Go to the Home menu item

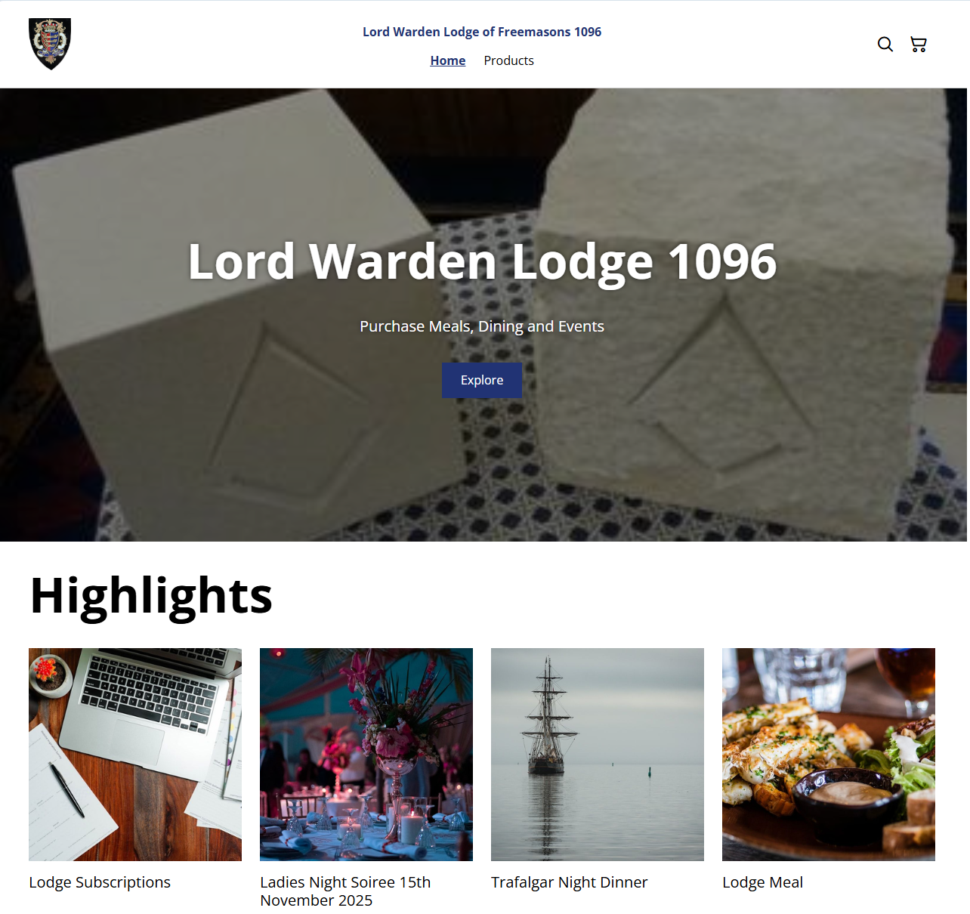tap(448, 60)
